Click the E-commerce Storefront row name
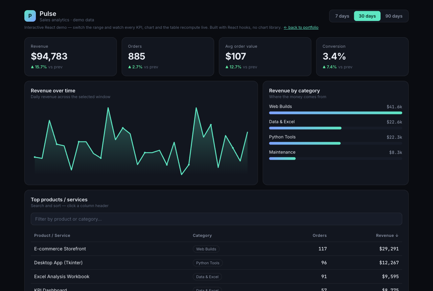 pyautogui.click(x=60, y=249)
